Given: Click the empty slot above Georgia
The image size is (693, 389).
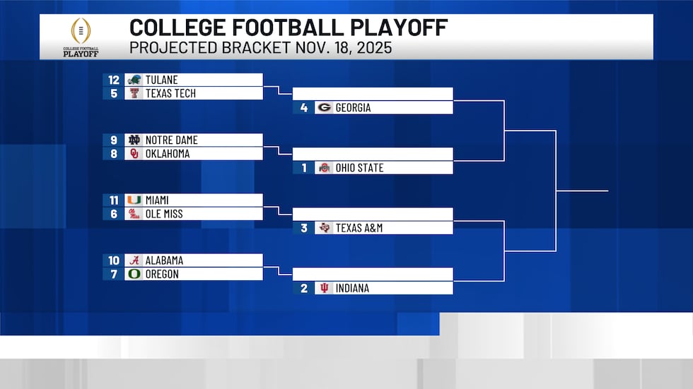Looking at the screenshot, I should (373, 94).
